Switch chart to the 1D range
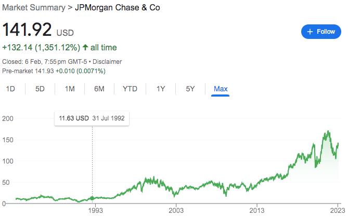Viewport: 348px width, 217px height. [x=10, y=89]
